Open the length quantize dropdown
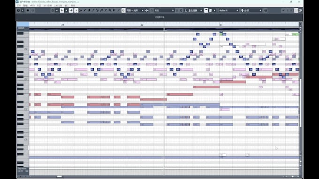 click(x=193, y=10)
